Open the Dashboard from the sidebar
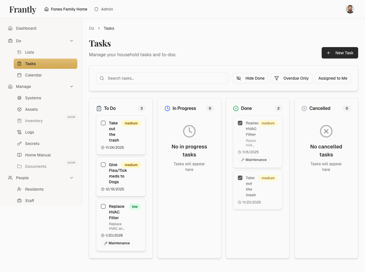Image resolution: width=365 pixels, height=272 pixels. tap(26, 28)
